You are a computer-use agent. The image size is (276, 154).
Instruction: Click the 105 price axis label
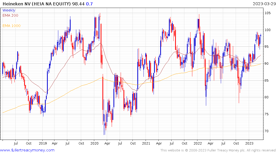[x=268, y=13]
